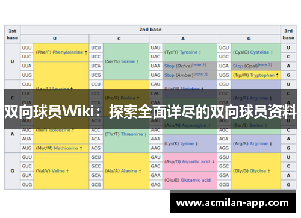
Task: Select the GGU codon cell
Action: click(x=224, y=157)
